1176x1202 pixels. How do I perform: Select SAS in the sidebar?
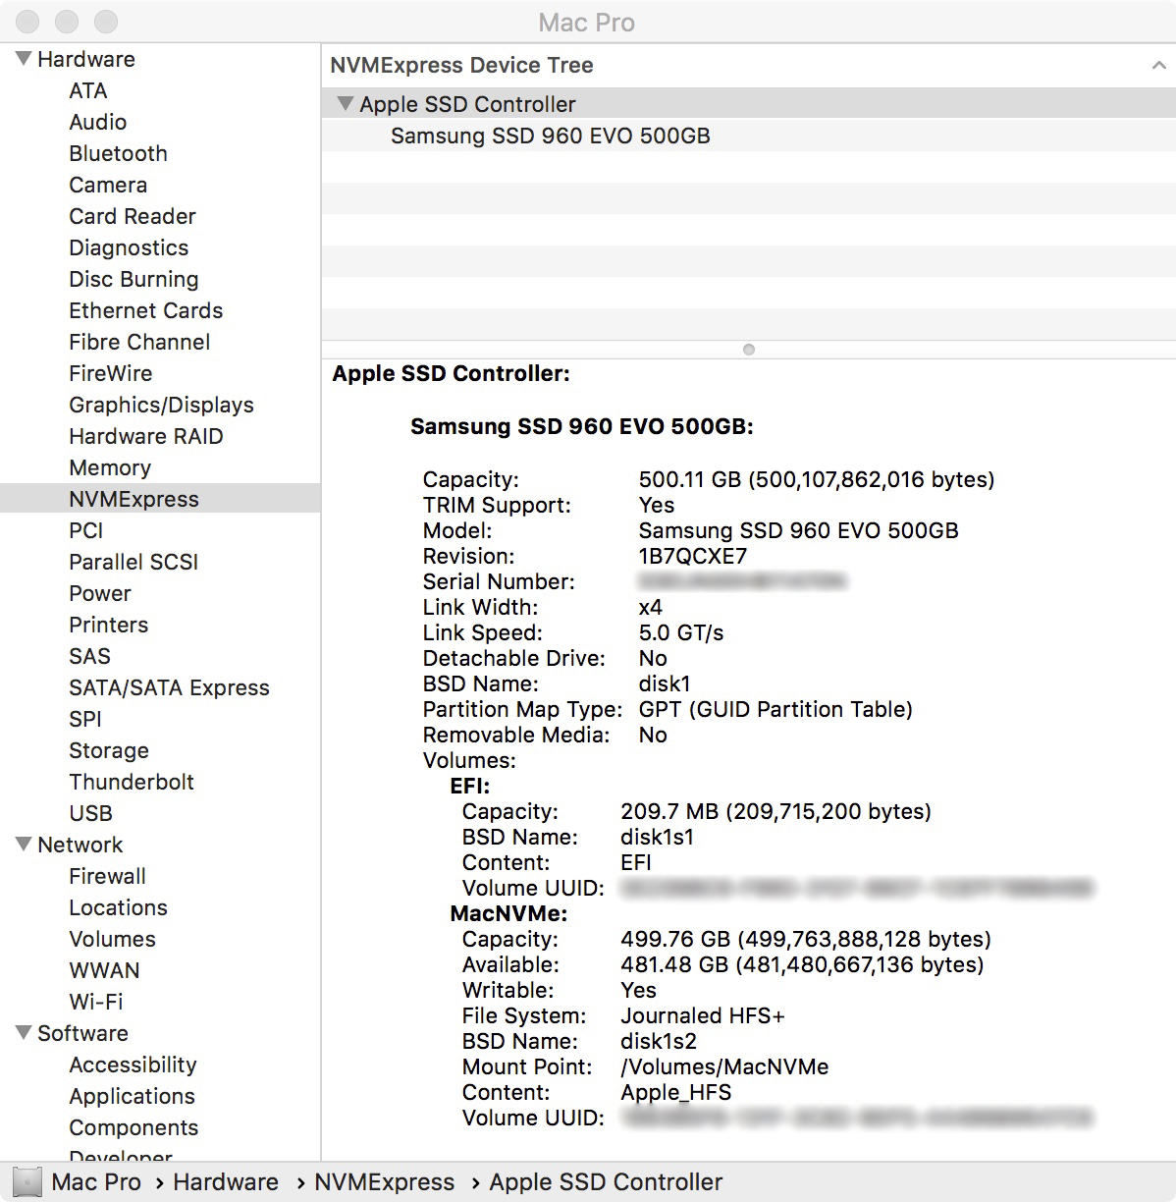point(90,656)
